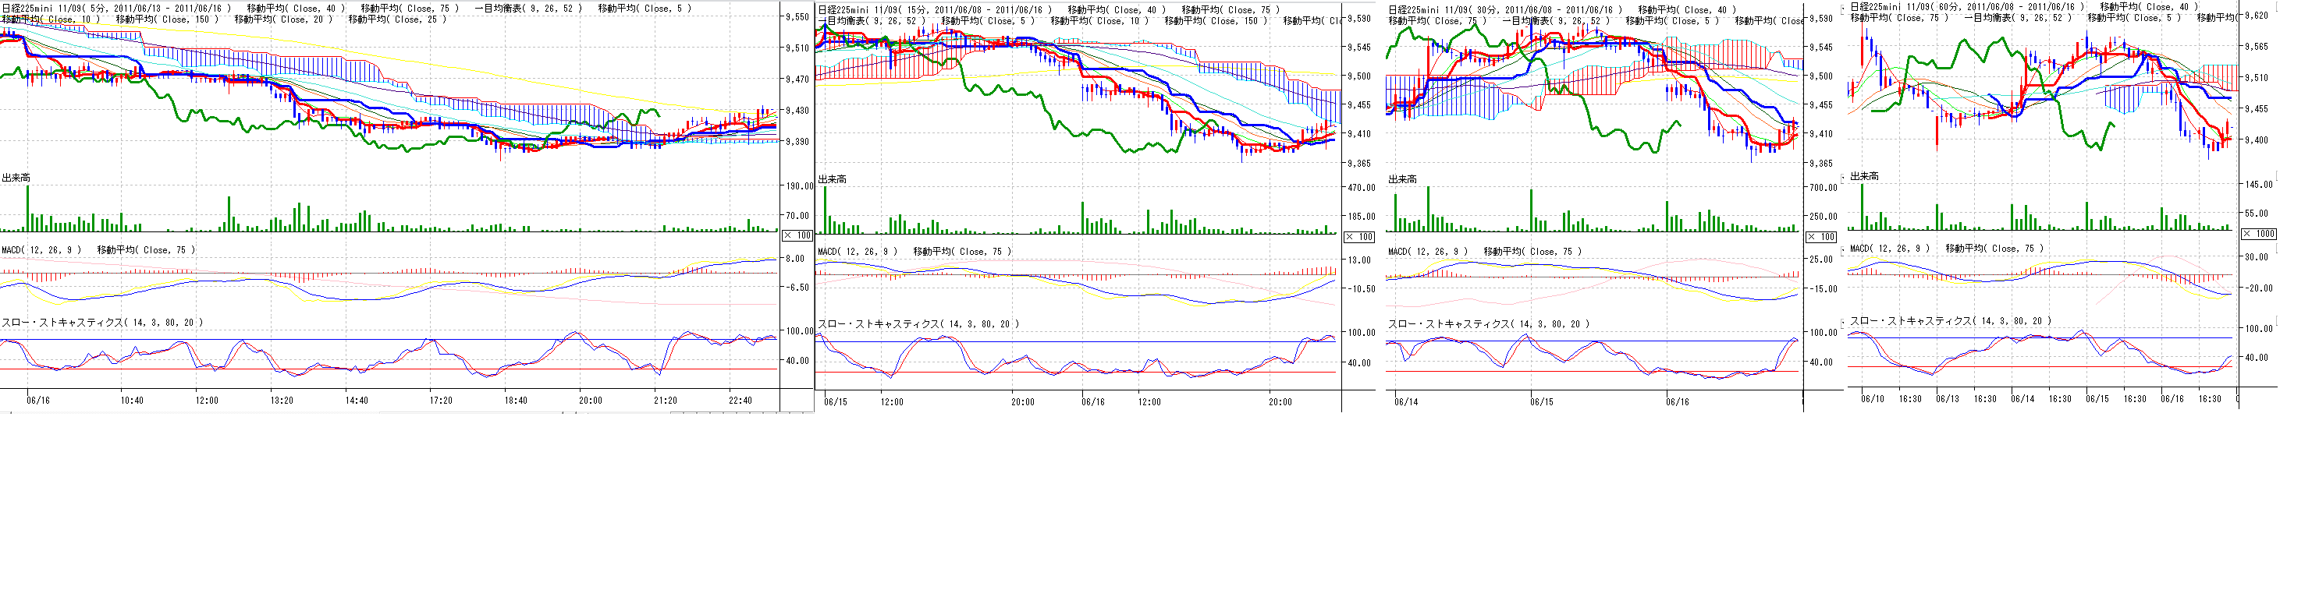Click 一目均衡表(9, 26, 52) legend in 5分 chart

pos(528,8)
